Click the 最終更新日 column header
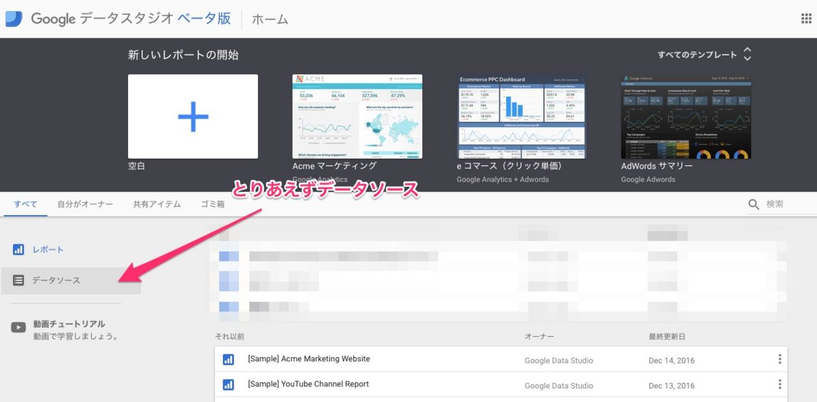817x402 pixels. pyautogui.click(x=667, y=337)
